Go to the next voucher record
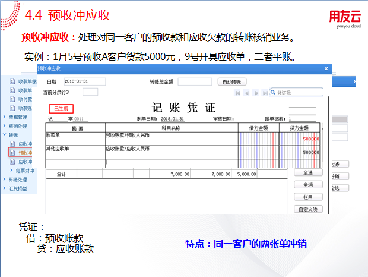This screenshot has height=277, width=368. click(x=256, y=93)
